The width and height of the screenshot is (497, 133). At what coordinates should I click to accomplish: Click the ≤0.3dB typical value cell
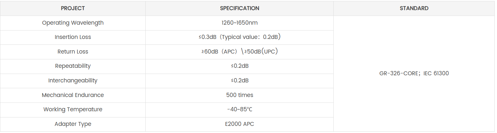[x=239, y=37]
